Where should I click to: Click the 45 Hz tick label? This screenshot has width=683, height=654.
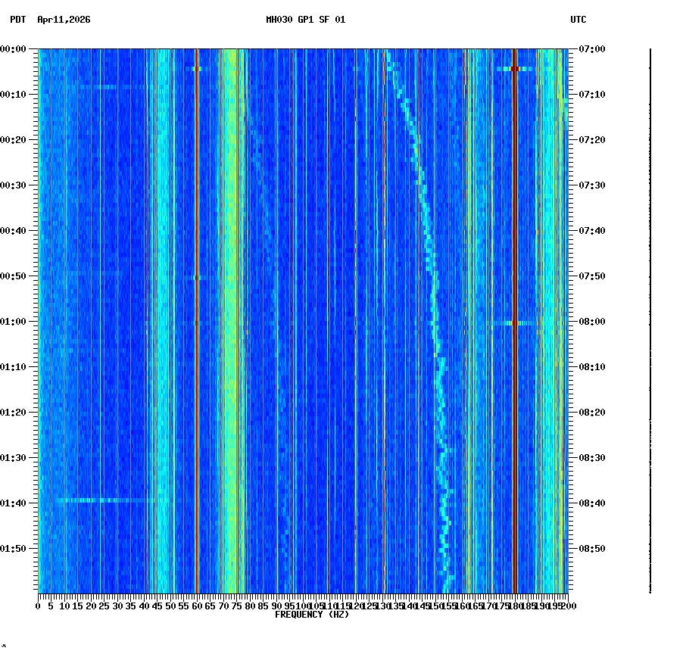click(x=156, y=607)
